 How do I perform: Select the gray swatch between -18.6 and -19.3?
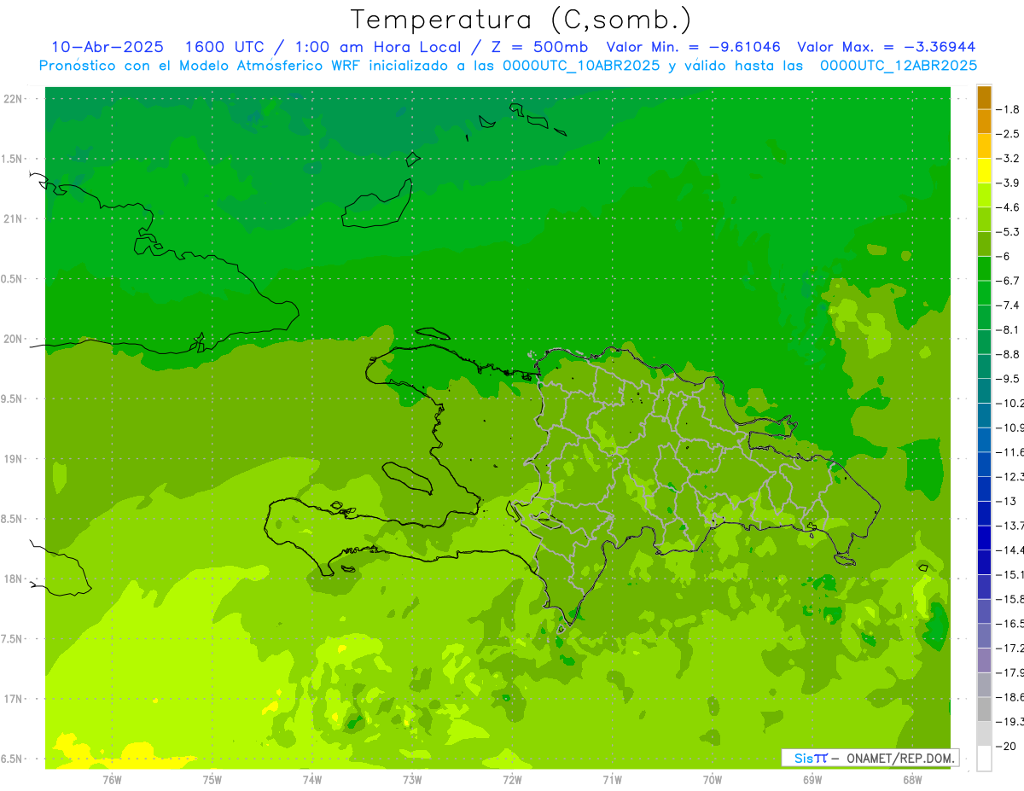984,709
